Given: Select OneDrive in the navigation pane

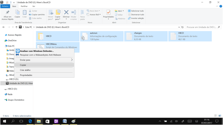Looking at the screenshot, I should click(12, 40).
